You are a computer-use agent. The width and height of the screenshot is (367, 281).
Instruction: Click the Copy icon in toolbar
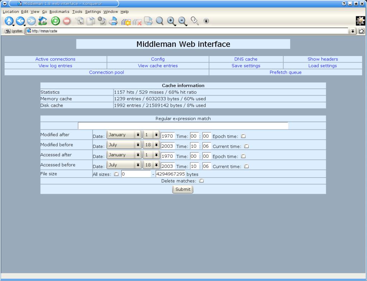pos(91,21)
